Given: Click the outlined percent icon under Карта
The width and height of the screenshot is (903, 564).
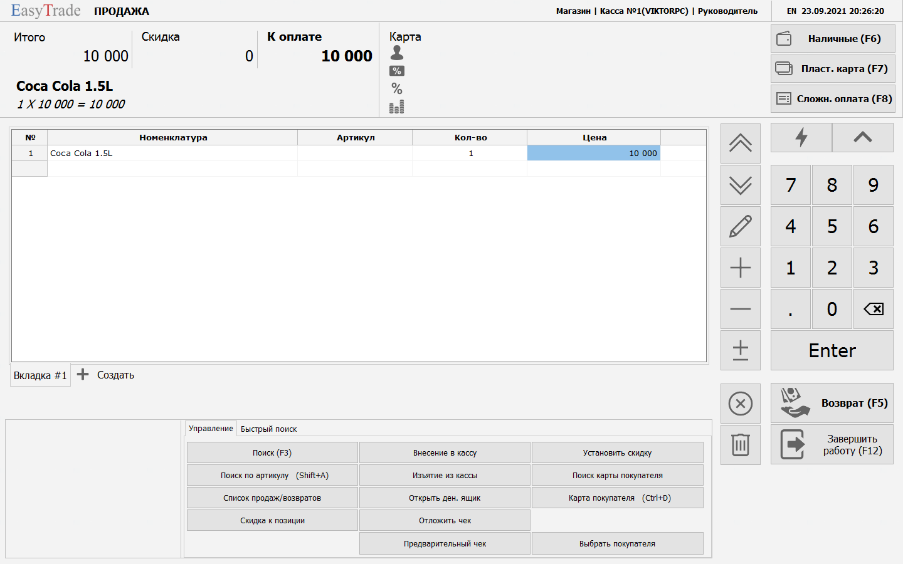Looking at the screenshot, I should 397,88.
